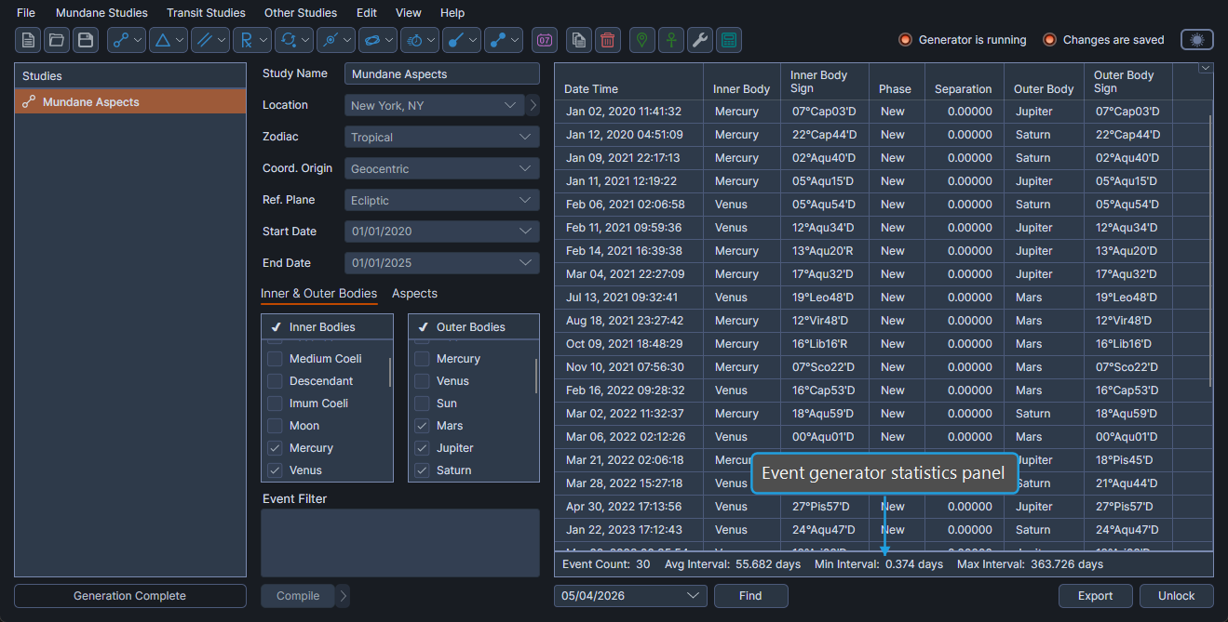
Task: Select the parallel lines study tool
Action: click(210, 40)
